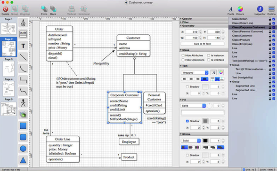This screenshot has height=171, width=277.
Task: Click the Fill color well
Action: (203, 113)
